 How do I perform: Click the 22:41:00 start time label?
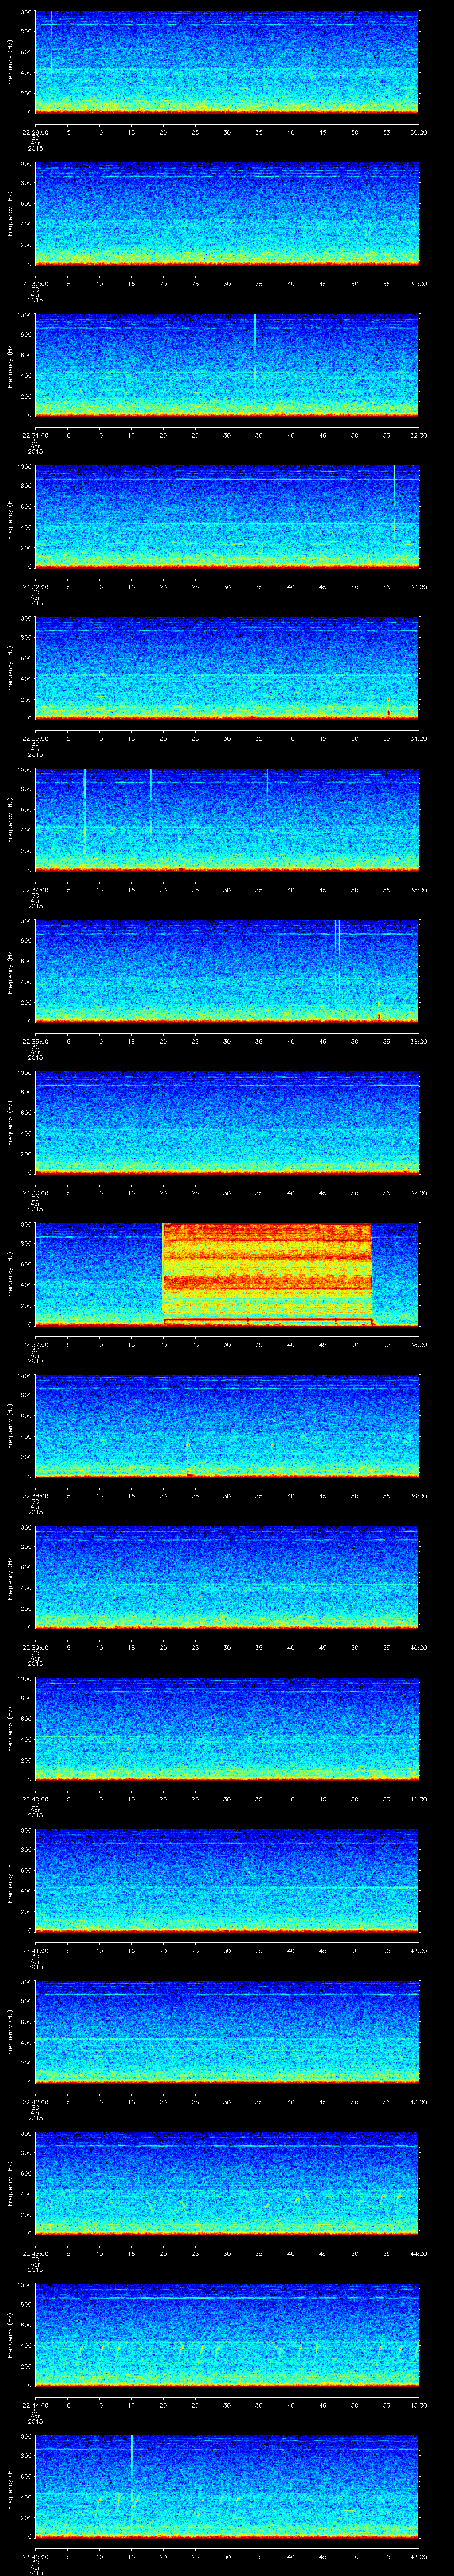point(35,1950)
